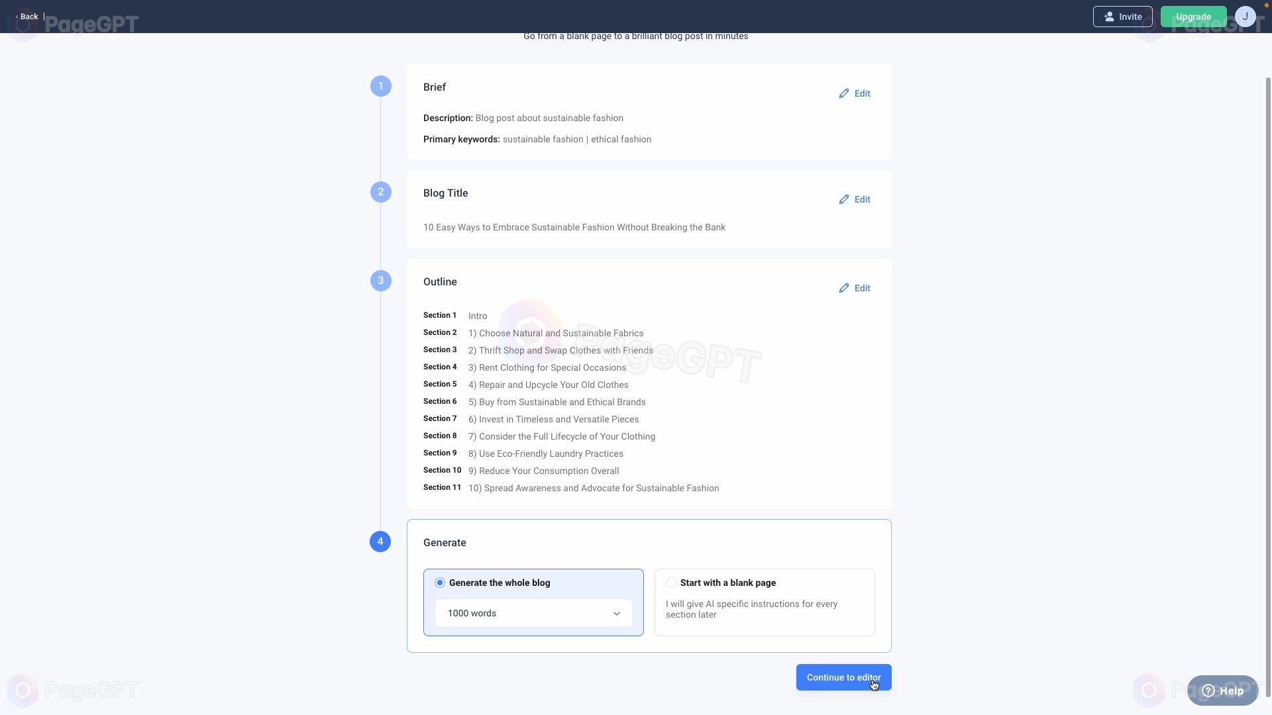1272x715 pixels.
Task: Click the step 4 Generate circle indicator
Action: tap(380, 540)
